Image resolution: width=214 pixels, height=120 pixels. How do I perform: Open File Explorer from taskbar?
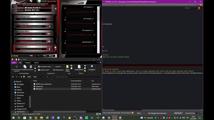pyautogui.click(x=41, y=118)
